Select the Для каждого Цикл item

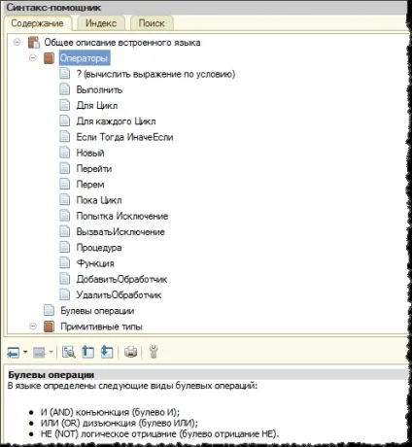tap(116, 121)
